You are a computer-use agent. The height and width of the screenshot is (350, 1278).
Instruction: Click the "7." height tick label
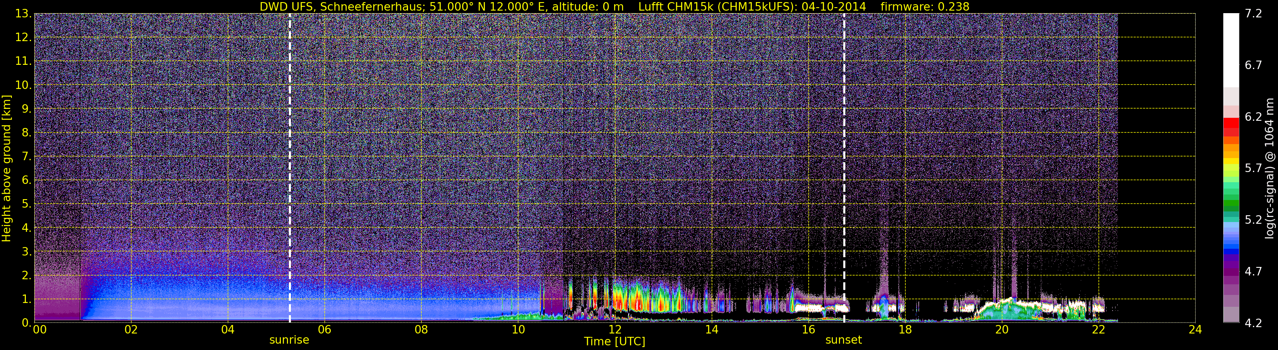point(26,157)
